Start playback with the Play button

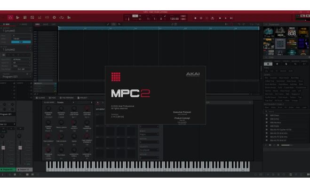click(226, 18)
